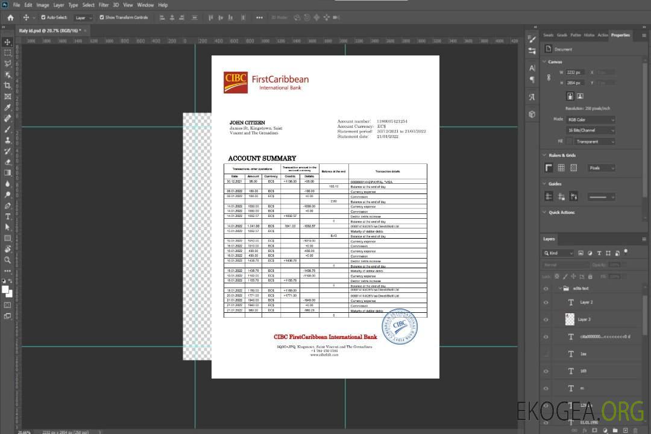
Task: Click the canvas width W input field
Action: [x=574, y=72]
